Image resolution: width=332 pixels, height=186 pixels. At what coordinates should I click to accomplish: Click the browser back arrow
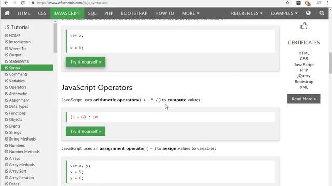point(6,3)
